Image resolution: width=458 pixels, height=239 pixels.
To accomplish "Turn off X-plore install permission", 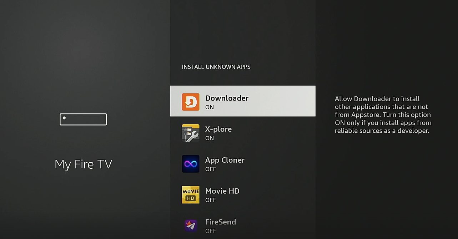I will pyautogui.click(x=243, y=132).
